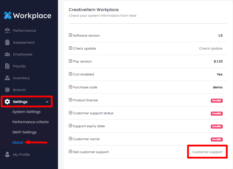Click the Customer support button
The width and height of the screenshot is (233, 169).
click(207, 152)
